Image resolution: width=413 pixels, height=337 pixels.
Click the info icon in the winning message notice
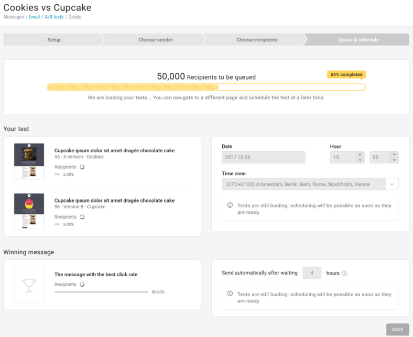[x=230, y=294]
